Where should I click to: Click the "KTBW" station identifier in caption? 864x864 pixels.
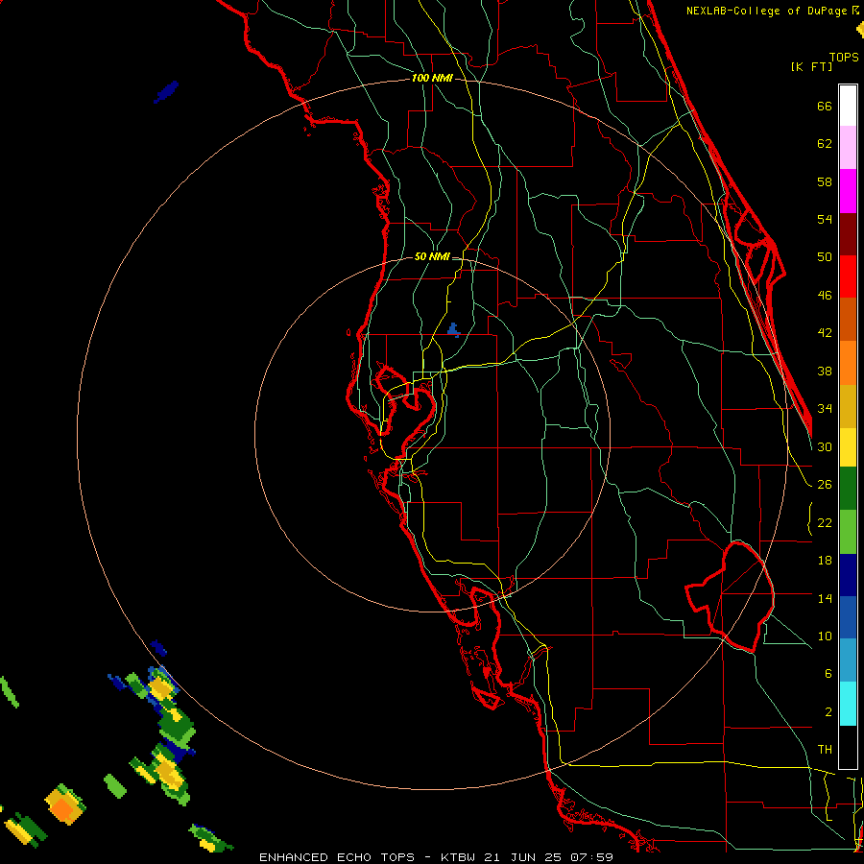[459, 857]
